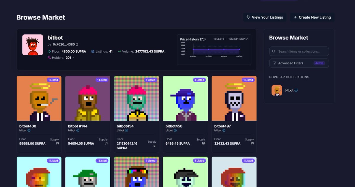Screen dimensions: 355x187
Task: Open the external link icon beside 0x7626...4380
Action: [x=77, y=44]
